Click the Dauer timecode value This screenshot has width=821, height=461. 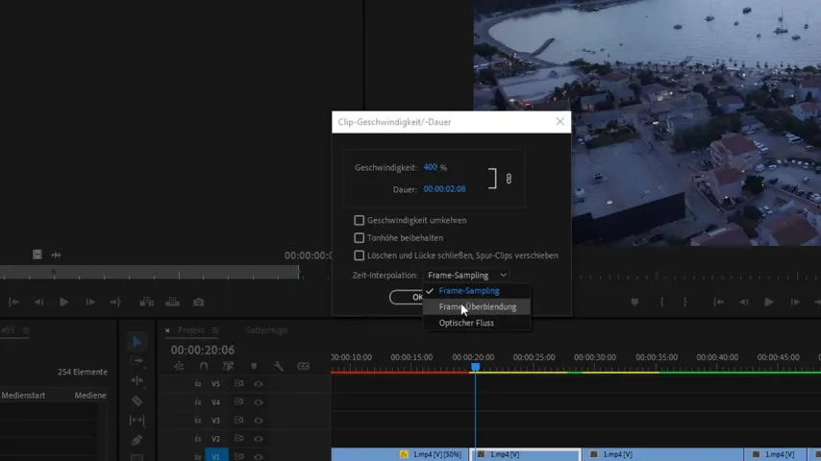point(444,189)
